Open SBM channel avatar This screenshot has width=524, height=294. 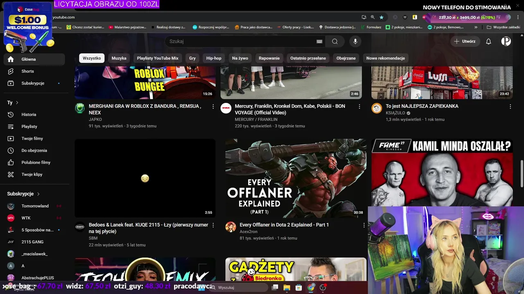coord(80,227)
